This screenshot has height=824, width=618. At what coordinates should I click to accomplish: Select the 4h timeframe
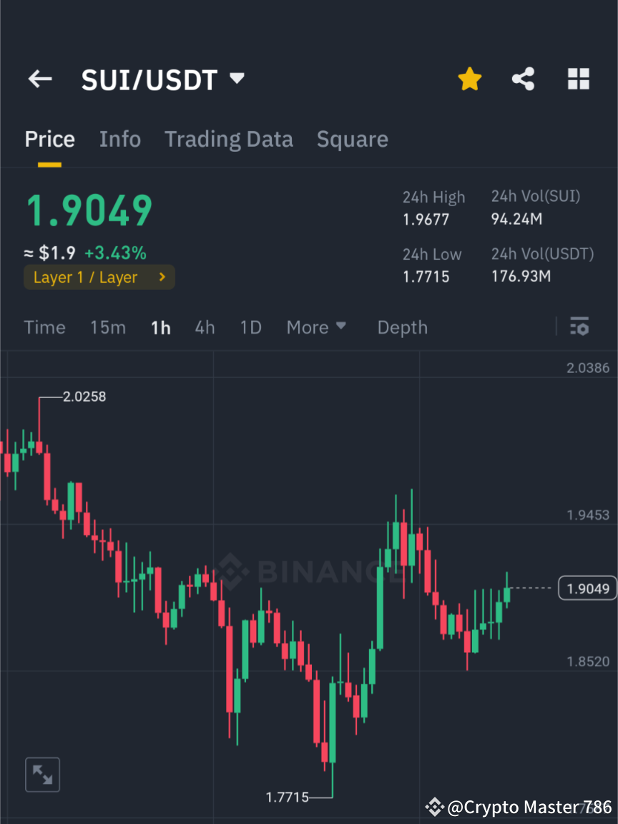click(205, 326)
